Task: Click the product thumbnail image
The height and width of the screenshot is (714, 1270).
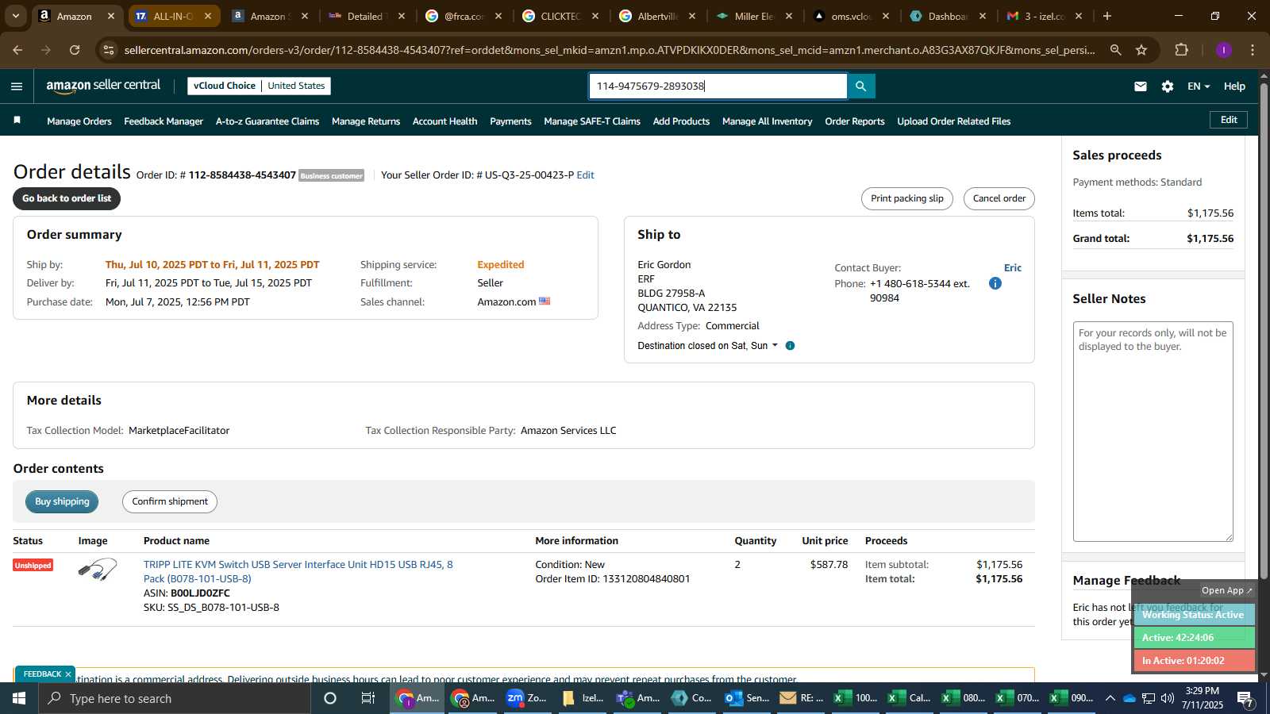Action: click(98, 570)
